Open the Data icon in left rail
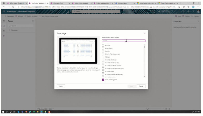This screenshot has height=116, width=203. tap(3, 36)
